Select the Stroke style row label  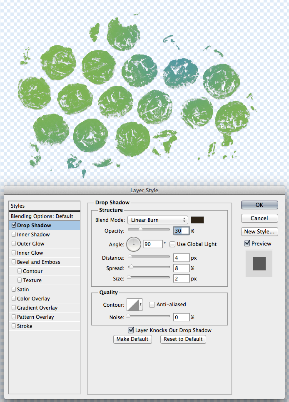point(25,326)
